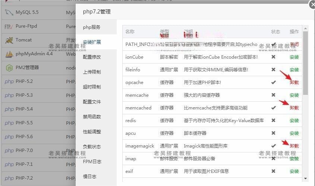Click the php icon beside PHP-5.2
This screenshot has width=315, height=186.
pyautogui.click(x=9, y=82)
